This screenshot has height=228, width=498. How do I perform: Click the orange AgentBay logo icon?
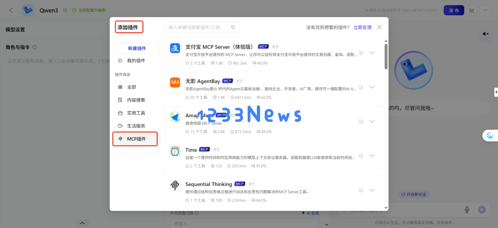(175, 83)
